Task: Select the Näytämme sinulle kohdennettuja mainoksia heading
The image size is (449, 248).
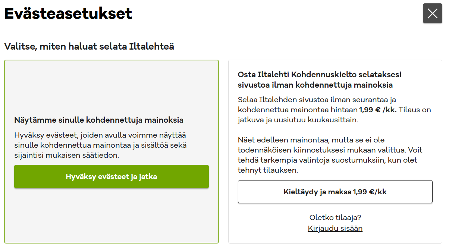Action: 99,120
